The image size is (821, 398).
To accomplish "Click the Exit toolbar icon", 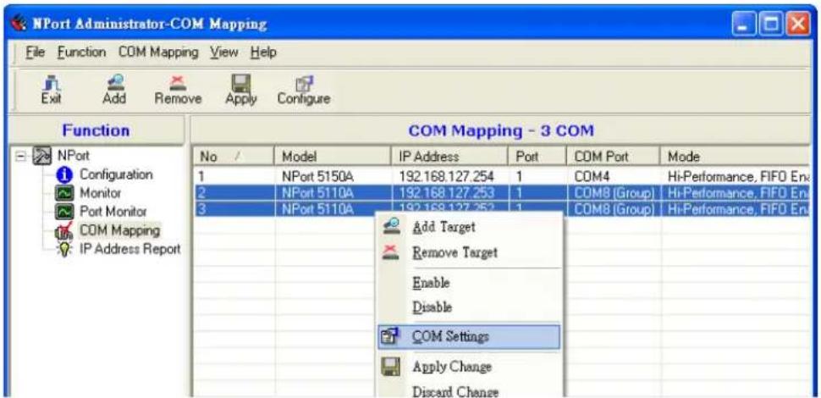I will [x=52, y=84].
